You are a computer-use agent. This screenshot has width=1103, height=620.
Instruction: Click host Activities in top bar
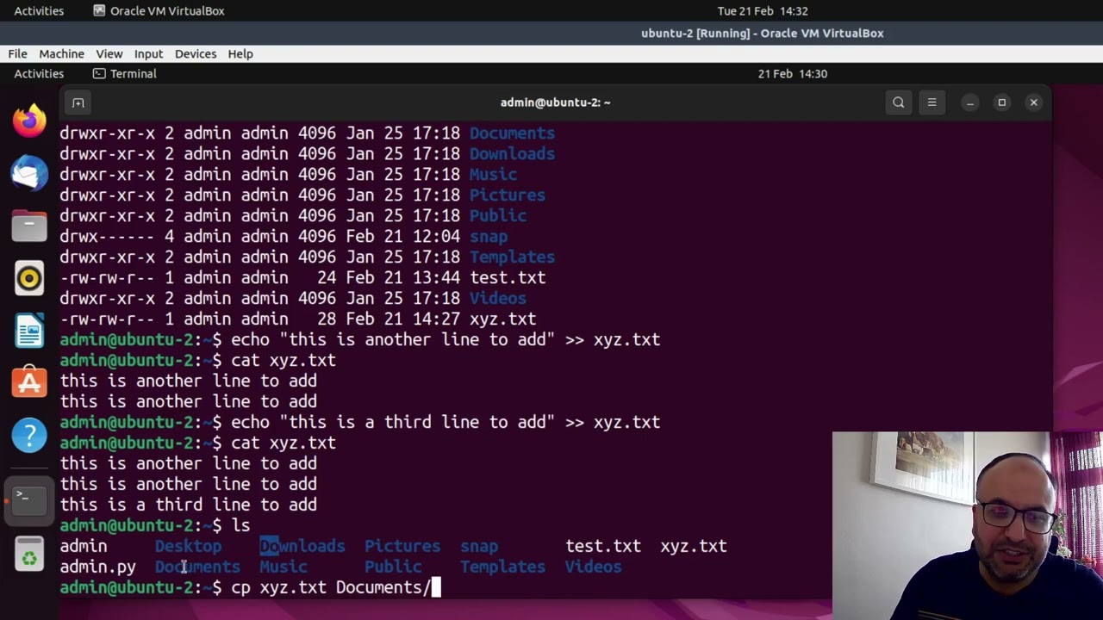(39, 10)
